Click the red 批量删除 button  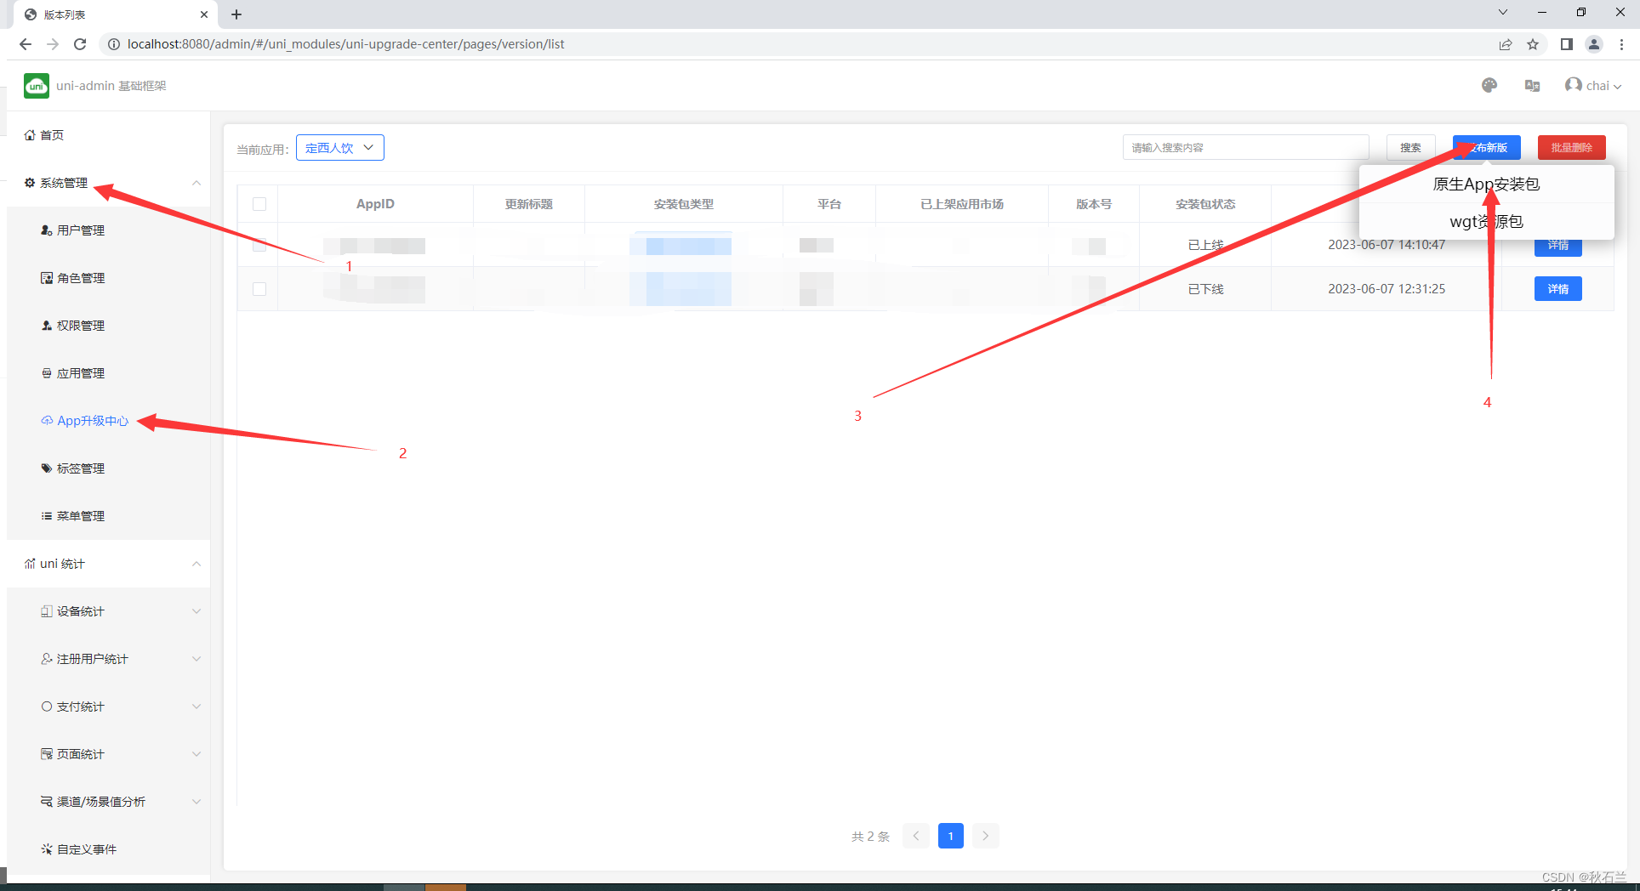[x=1571, y=148]
